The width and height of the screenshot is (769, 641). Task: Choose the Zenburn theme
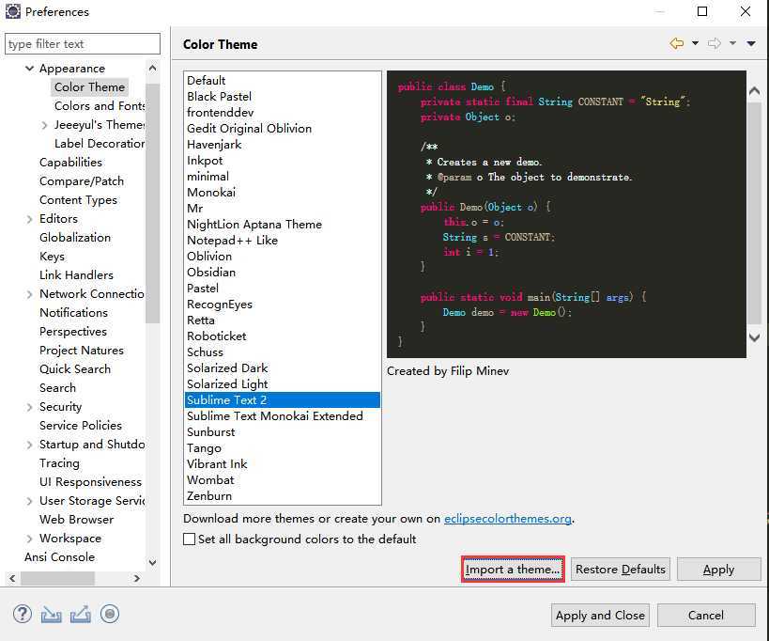(x=282, y=495)
